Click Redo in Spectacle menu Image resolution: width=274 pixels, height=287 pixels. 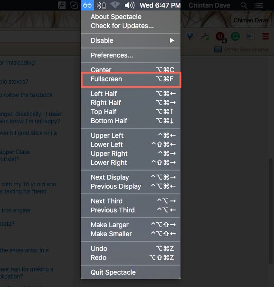coord(131,258)
